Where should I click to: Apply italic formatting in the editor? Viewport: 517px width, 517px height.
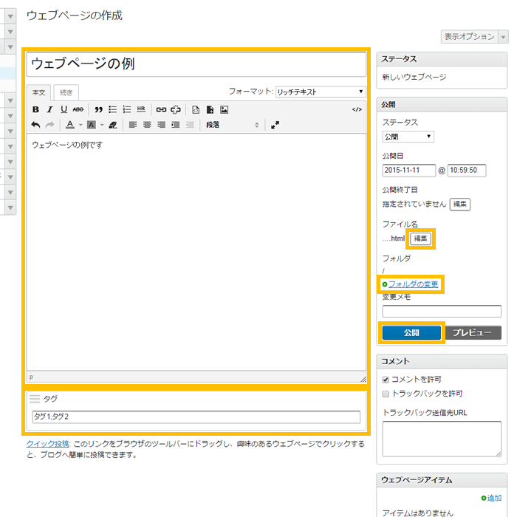pyautogui.click(x=50, y=109)
